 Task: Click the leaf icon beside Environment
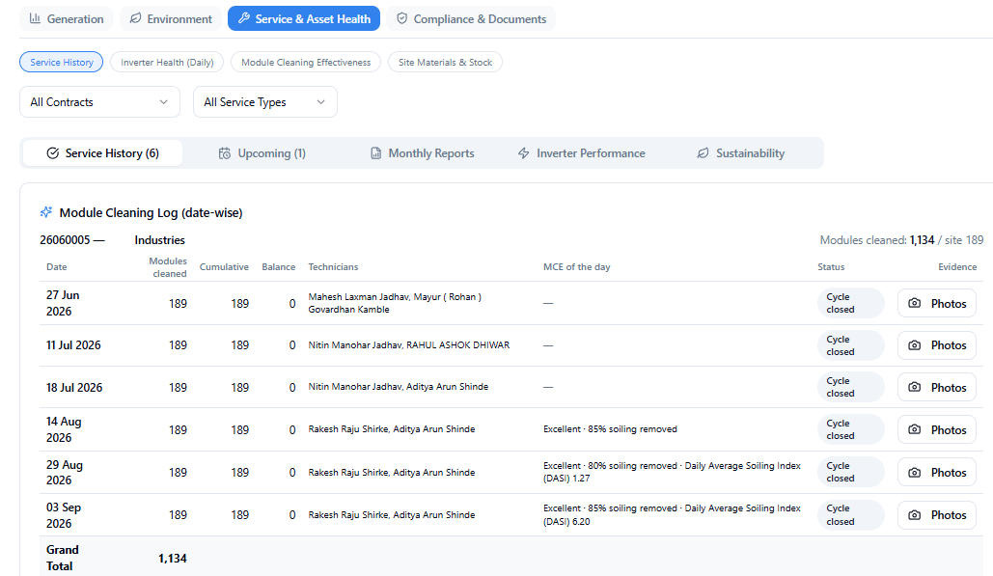[135, 18]
